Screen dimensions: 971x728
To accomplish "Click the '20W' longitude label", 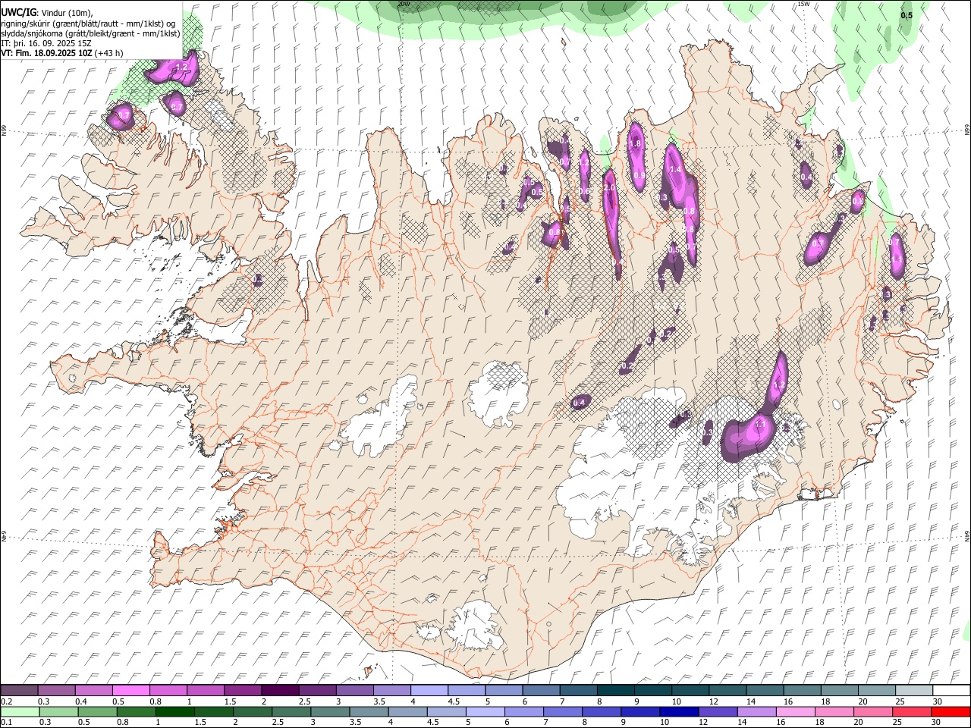I will 404,4.
